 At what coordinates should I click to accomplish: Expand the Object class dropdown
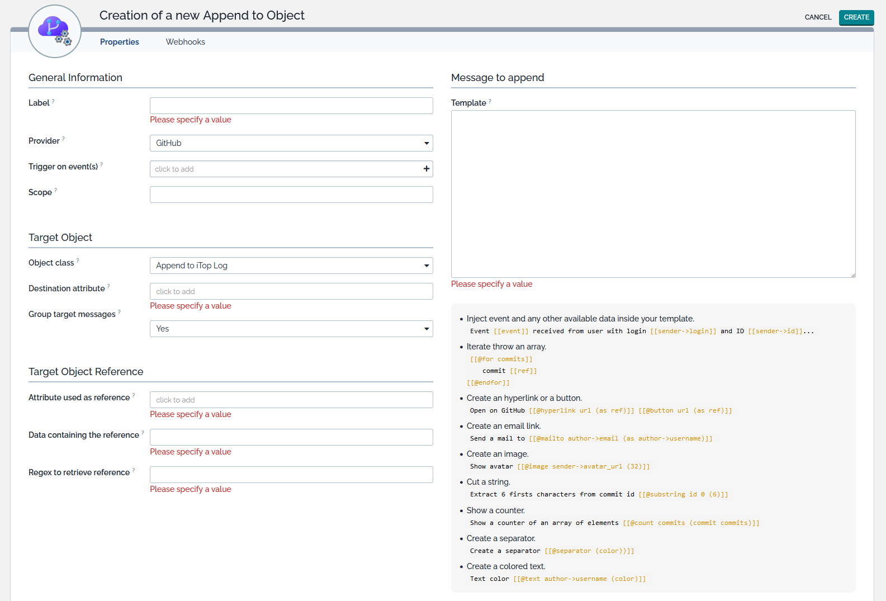coord(291,266)
